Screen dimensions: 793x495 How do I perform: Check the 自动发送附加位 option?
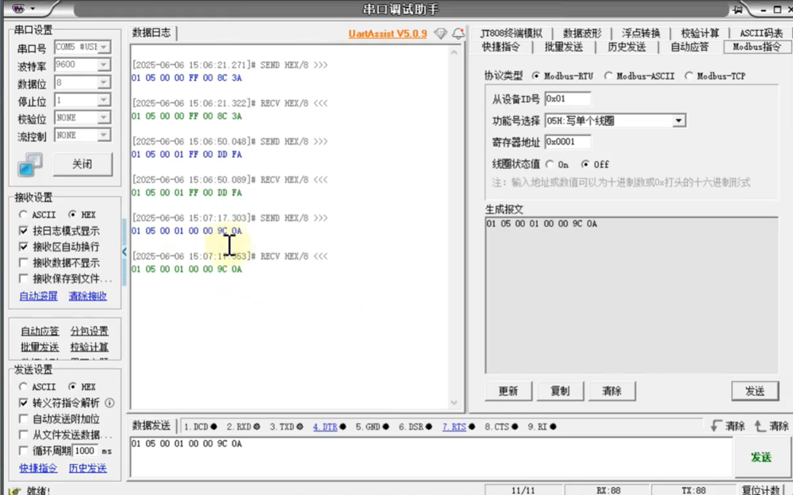(24, 419)
